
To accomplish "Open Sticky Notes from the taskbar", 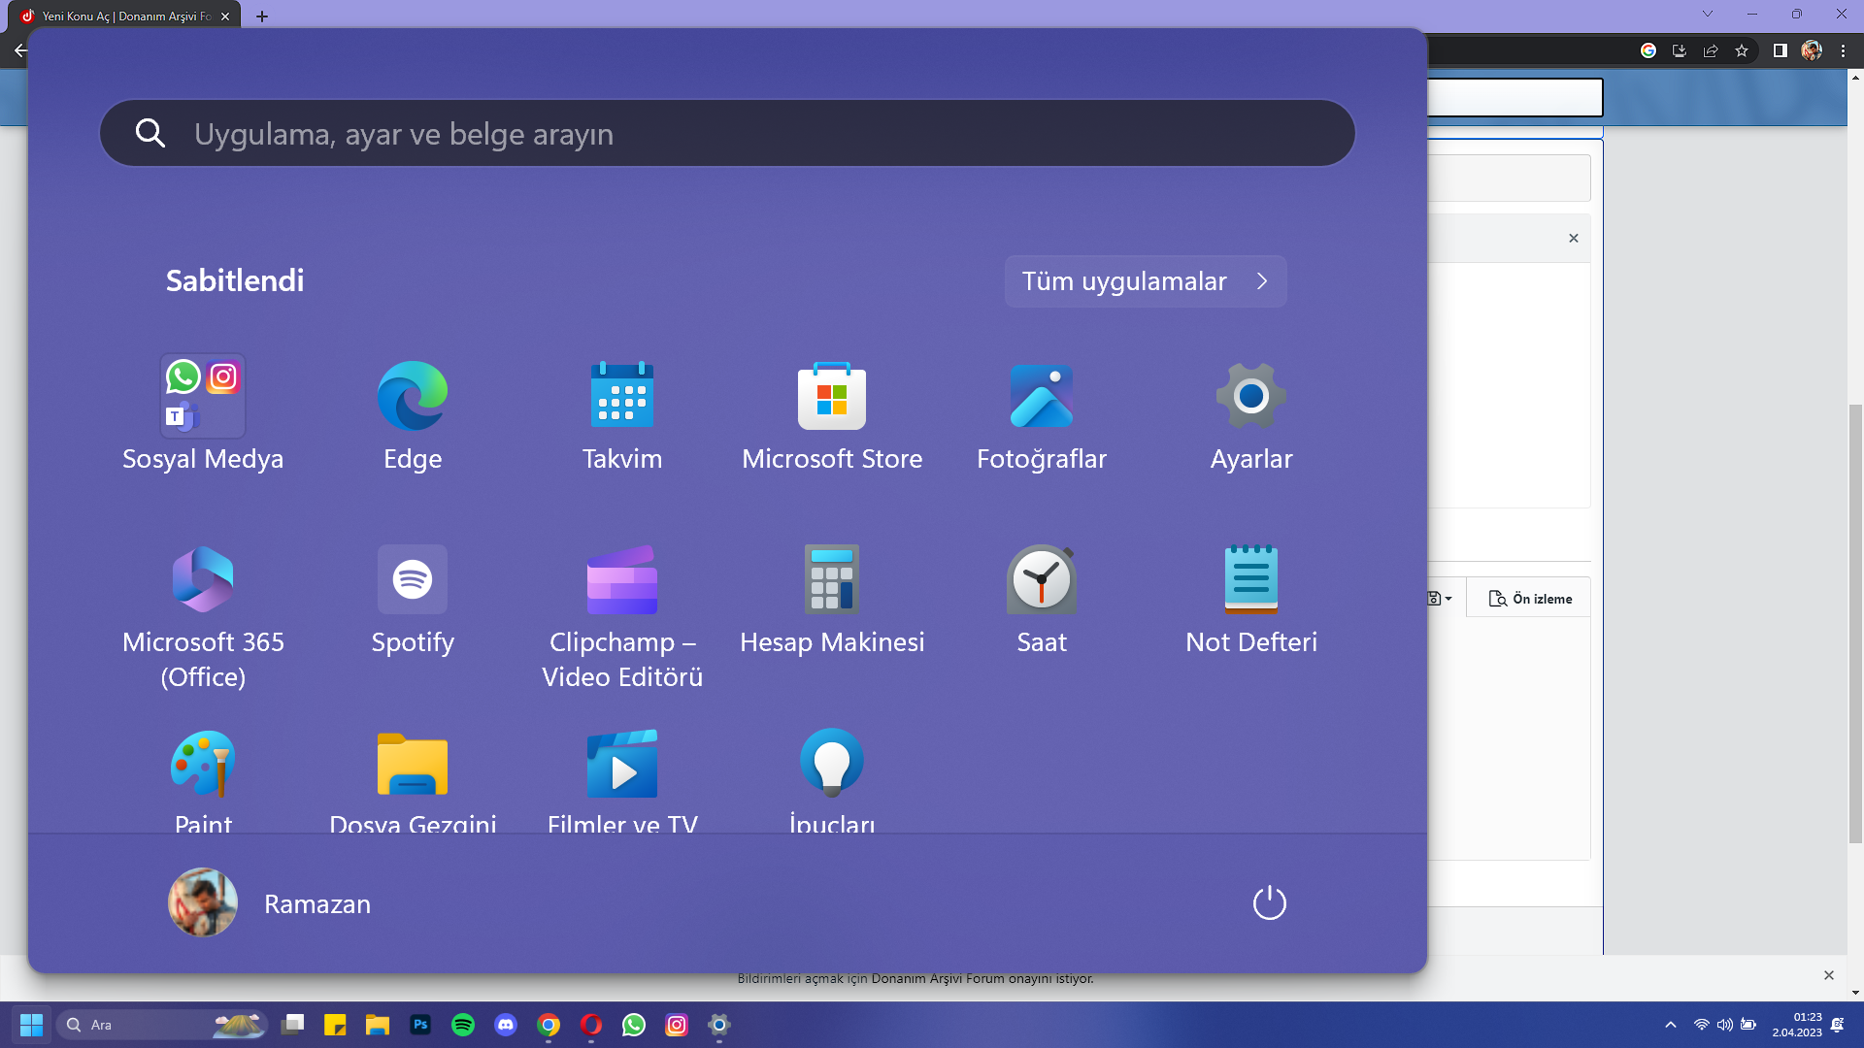I will (335, 1025).
